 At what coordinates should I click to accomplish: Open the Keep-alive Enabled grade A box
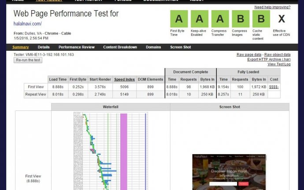tap(200, 19)
